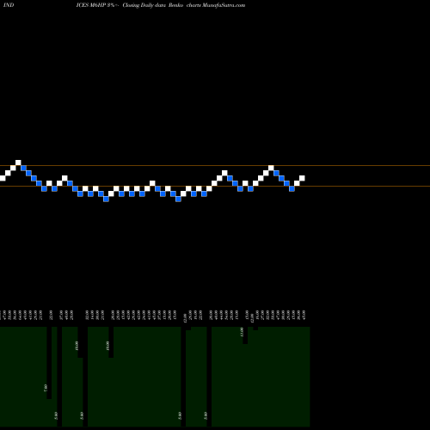Click the "17.00" volume label
The width and height of the screenshot is (430, 430).
242,332
